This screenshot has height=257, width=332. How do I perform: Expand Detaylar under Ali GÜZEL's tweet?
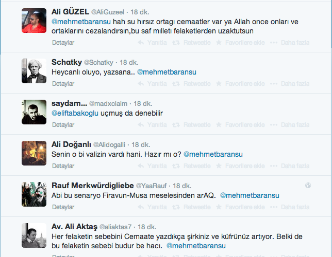pyautogui.click(x=63, y=42)
